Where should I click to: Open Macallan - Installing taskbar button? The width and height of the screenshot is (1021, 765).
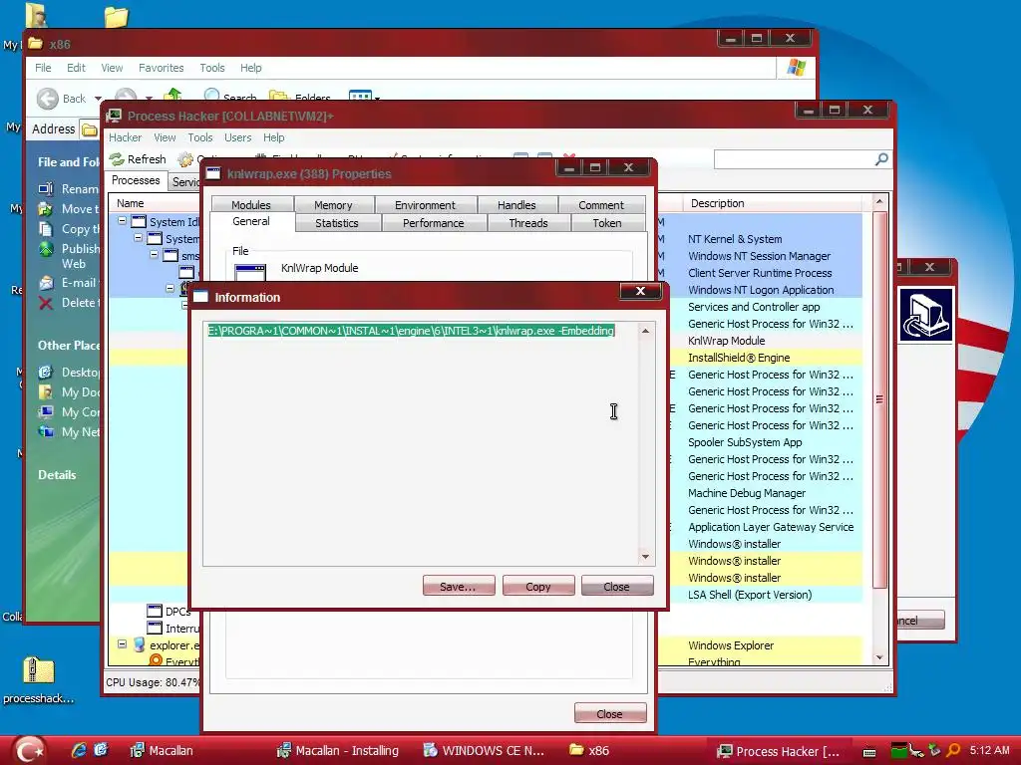point(339,750)
